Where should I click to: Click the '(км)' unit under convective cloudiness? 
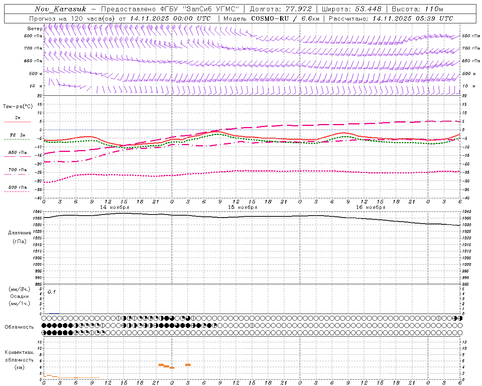click(x=19, y=367)
